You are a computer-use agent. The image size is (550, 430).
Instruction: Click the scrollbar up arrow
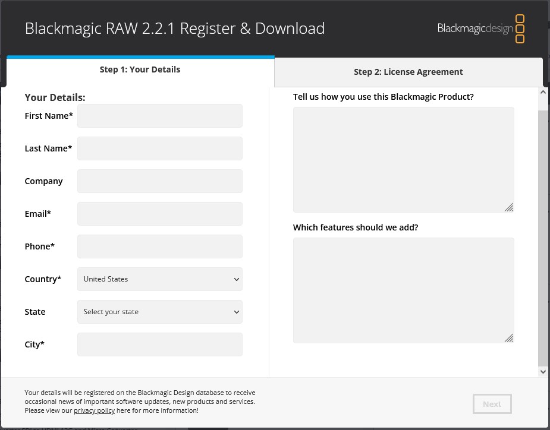[543, 92]
